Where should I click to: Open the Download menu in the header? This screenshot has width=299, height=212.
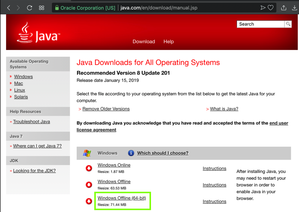coord(143,42)
